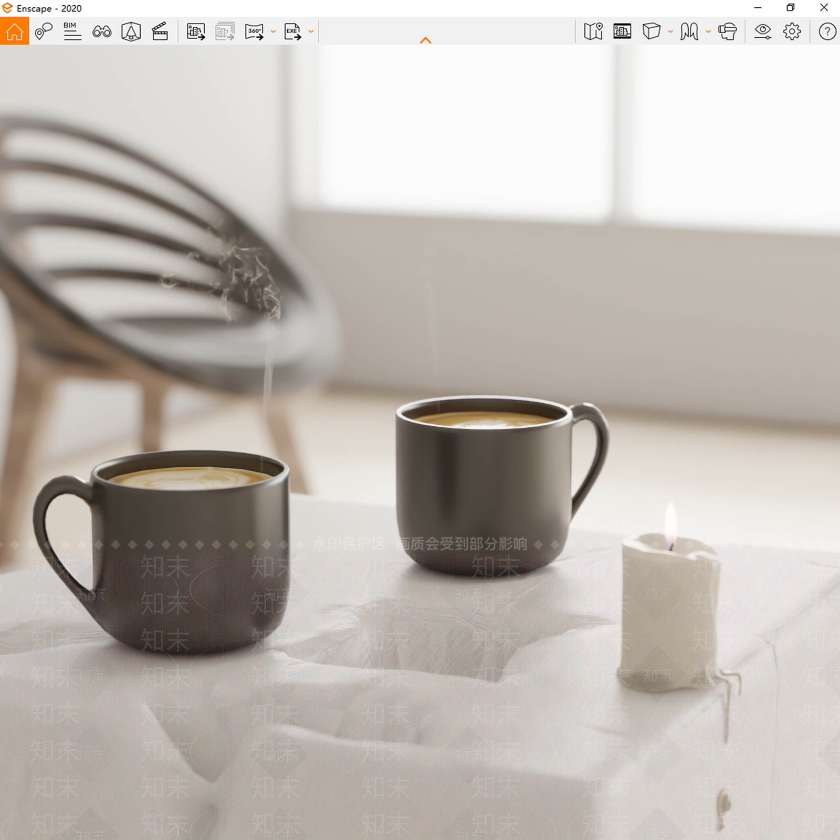Toggle the cube projection view mode
Screen dimensions: 840x840
[651, 31]
